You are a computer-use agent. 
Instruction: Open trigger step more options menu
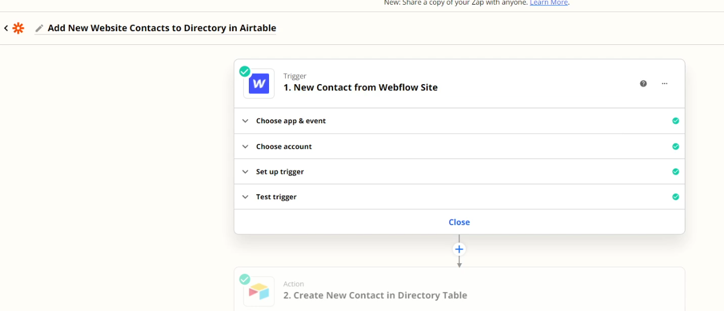(665, 84)
